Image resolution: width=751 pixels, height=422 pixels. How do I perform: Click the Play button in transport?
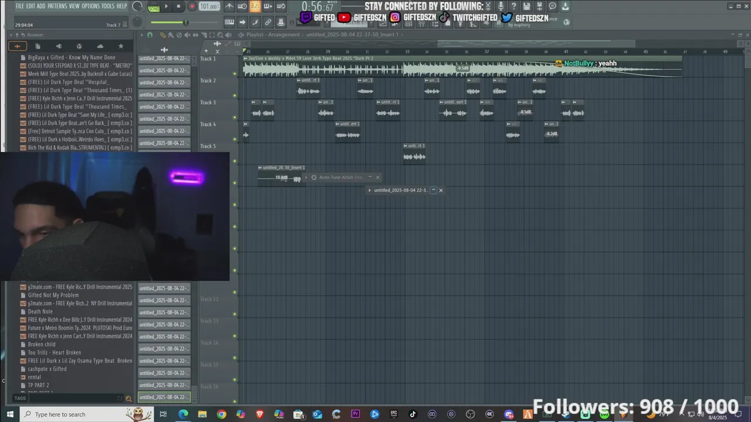(x=166, y=6)
